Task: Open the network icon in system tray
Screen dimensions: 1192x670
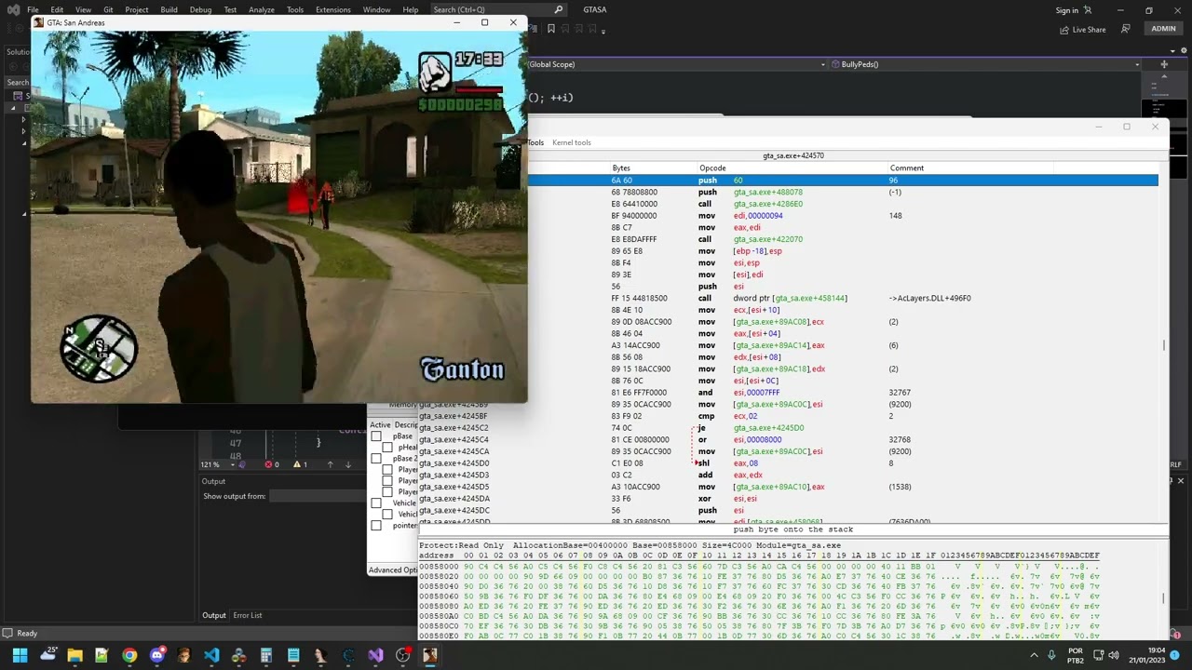Action: [x=1100, y=655]
